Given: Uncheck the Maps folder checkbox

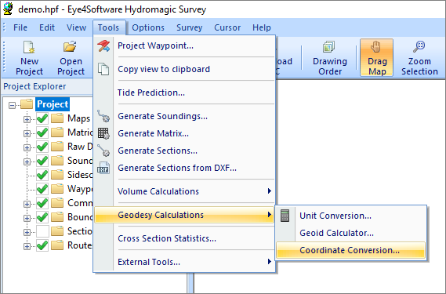Looking at the screenshot, I should point(42,118).
